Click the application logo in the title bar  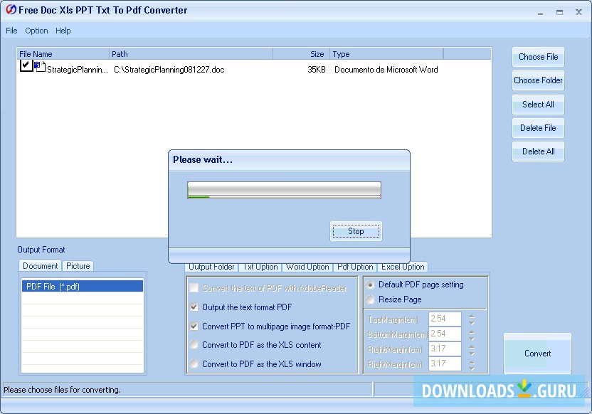pos(10,10)
